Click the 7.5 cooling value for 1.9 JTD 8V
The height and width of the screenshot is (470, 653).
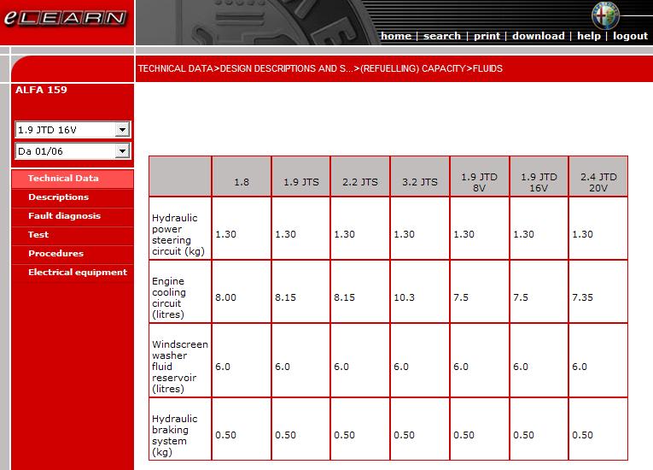click(x=461, y=297)
